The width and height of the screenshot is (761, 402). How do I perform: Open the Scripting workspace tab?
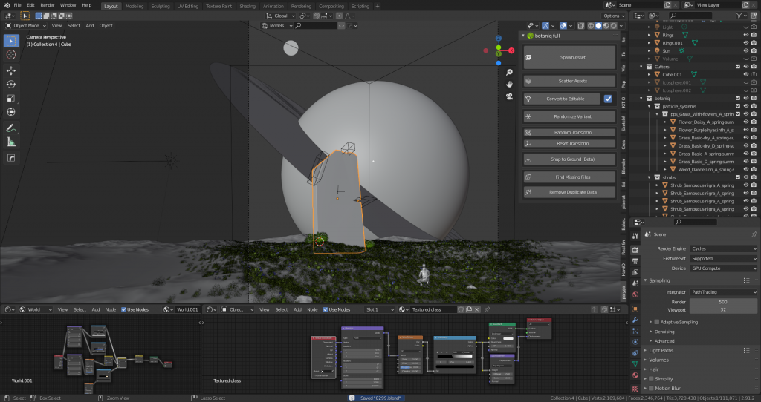coord(360,6)
